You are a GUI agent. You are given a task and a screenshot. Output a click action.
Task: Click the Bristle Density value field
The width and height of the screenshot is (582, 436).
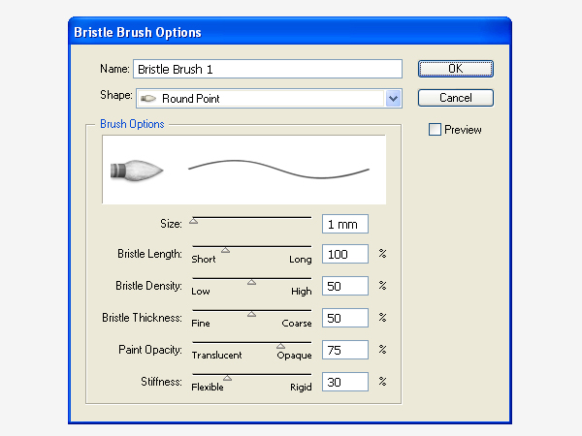coord(345,286)
